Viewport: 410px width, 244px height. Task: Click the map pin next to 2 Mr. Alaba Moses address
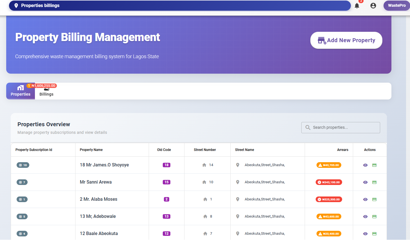click(237, 199)
